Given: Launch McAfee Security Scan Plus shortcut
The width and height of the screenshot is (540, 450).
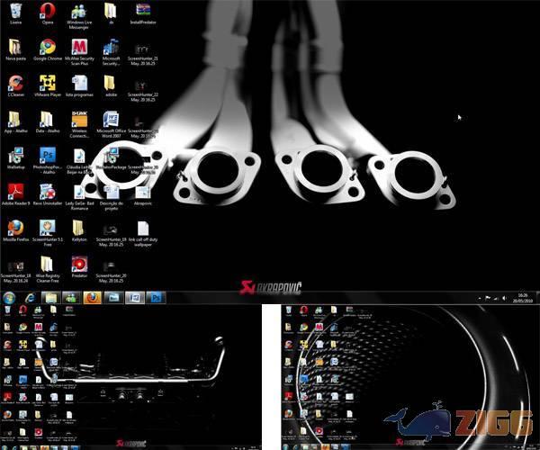Looking at the screenshot, I should click(79, 47).
